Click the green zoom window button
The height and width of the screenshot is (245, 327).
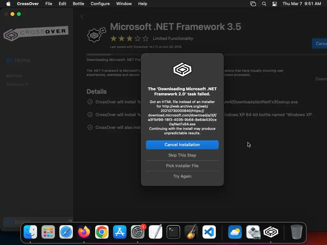[x=19, y=14]
